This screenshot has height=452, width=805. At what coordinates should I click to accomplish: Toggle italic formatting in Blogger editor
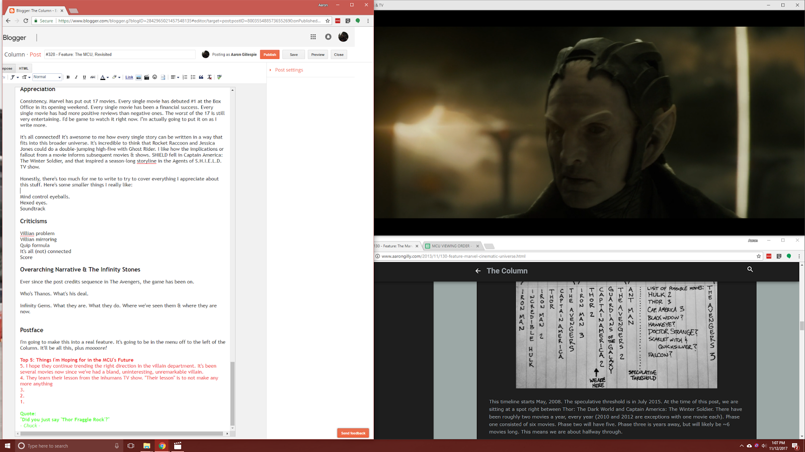coord(76,77)
